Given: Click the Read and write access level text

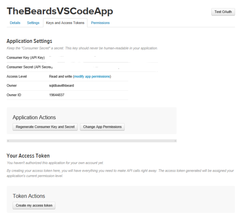Looking at the screenshot, I should tap(57, 76).
